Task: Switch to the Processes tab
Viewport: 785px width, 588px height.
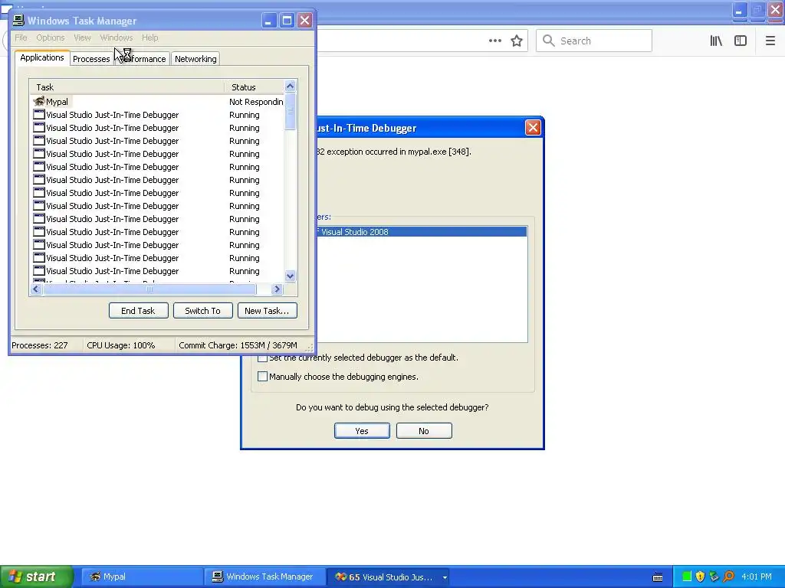Action: [91, 59]
